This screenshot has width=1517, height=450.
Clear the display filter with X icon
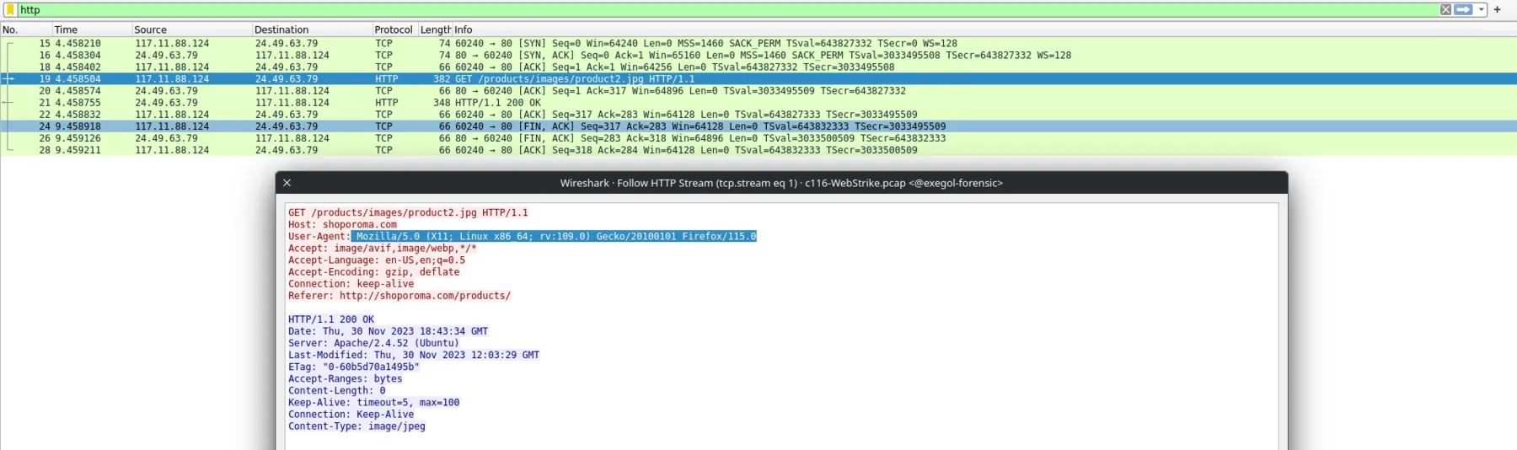[1445, 10]
